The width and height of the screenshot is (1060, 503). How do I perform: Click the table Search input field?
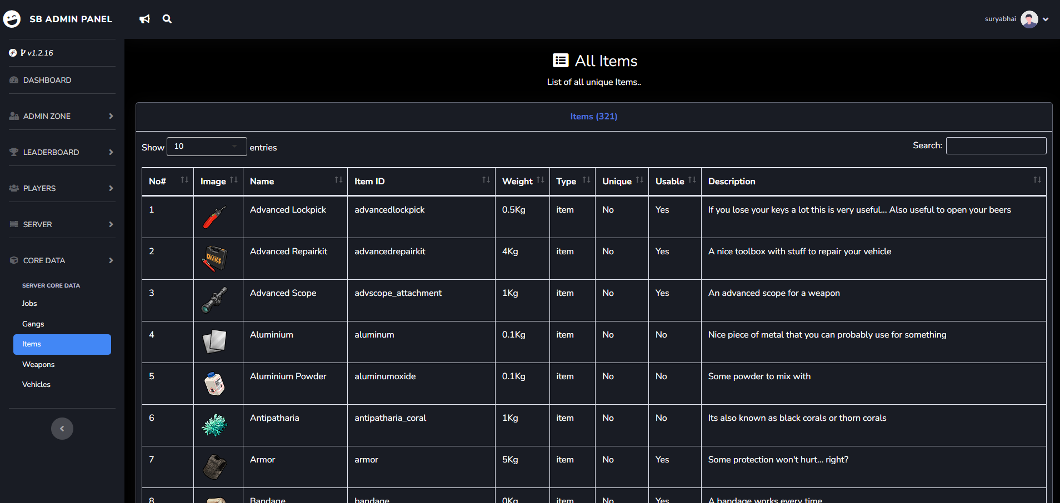coord(996,146)
